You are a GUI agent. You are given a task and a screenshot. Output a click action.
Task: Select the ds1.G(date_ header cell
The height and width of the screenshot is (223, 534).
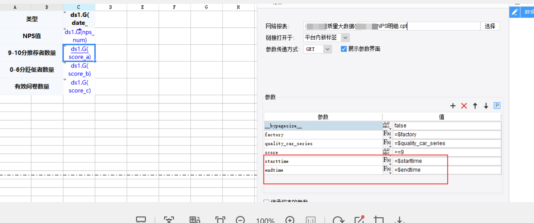[79, 19]
